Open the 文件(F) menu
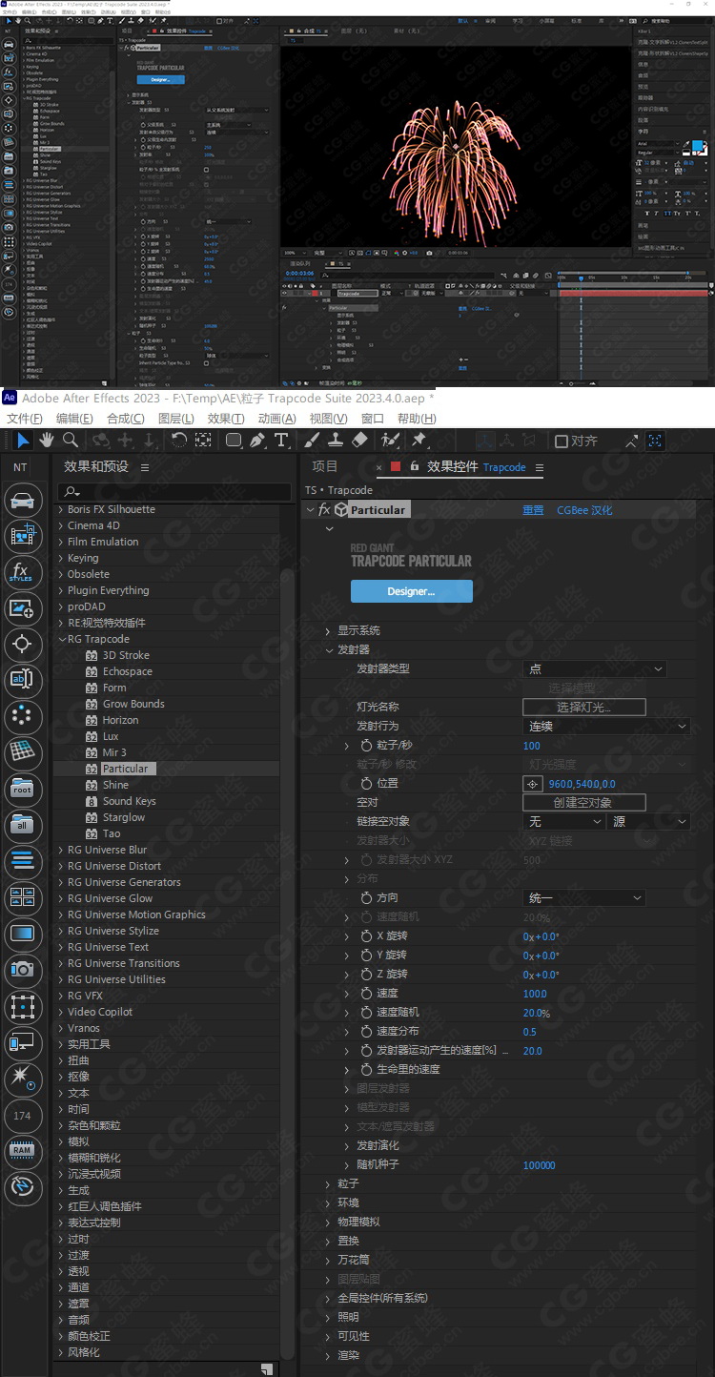 tap(24, 419)
